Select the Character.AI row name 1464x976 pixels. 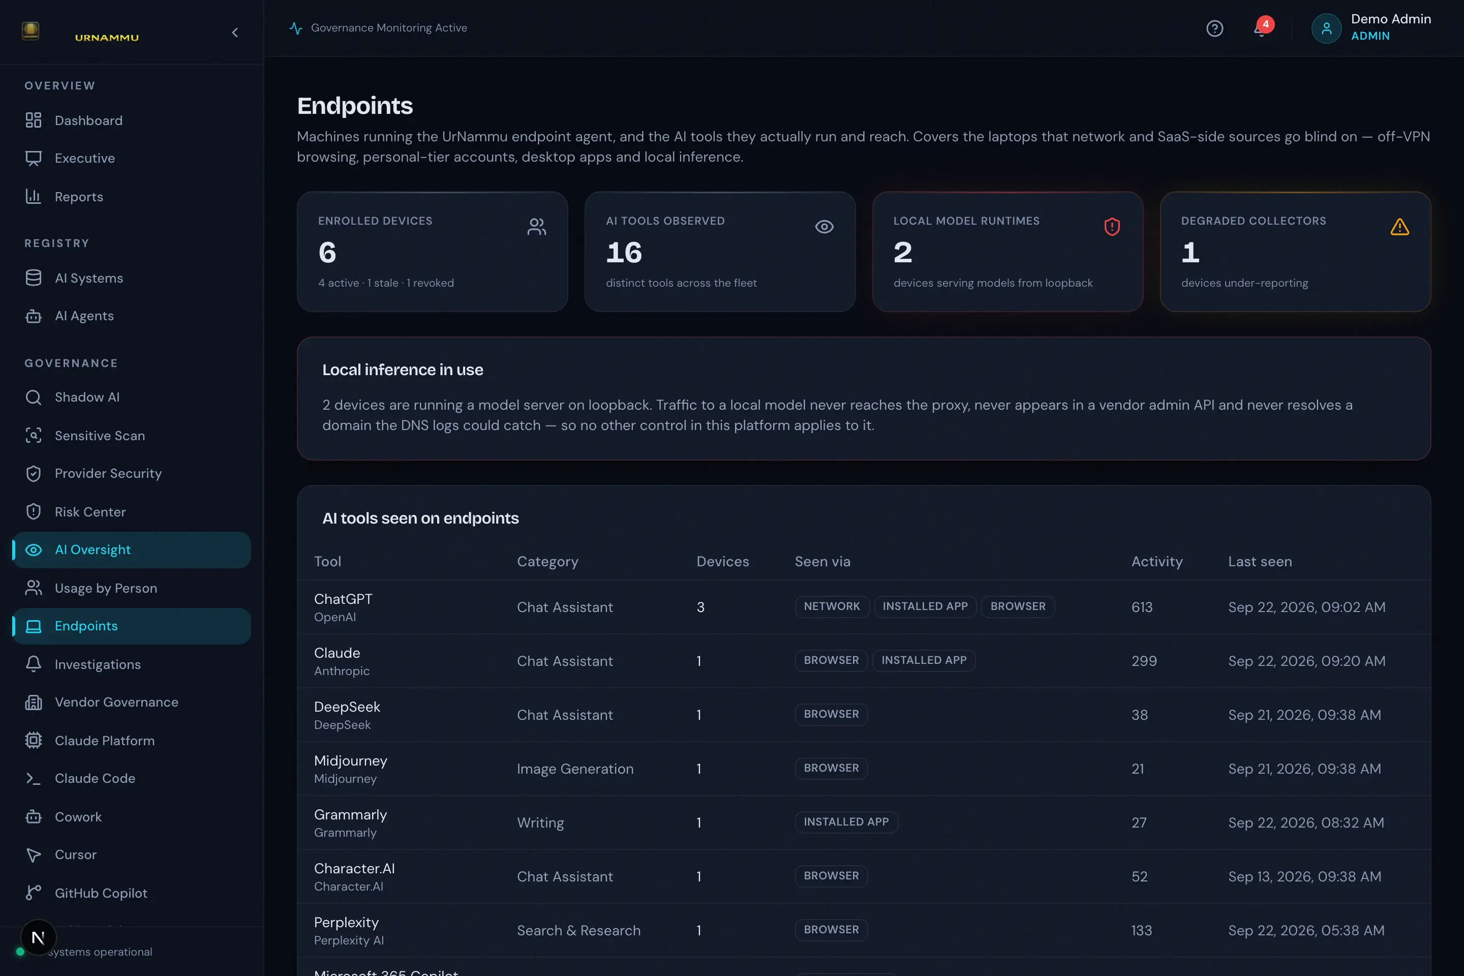point(354,868)
